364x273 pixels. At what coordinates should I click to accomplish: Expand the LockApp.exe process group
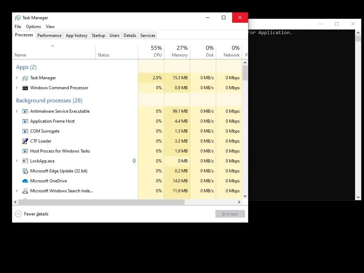click(x=16, y=161)
